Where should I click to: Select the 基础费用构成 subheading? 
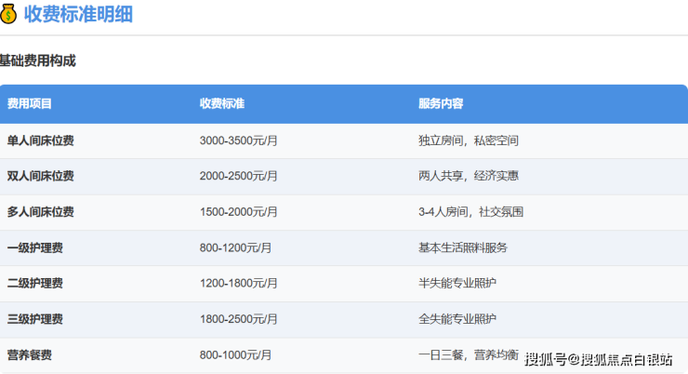tap(37, 60)
